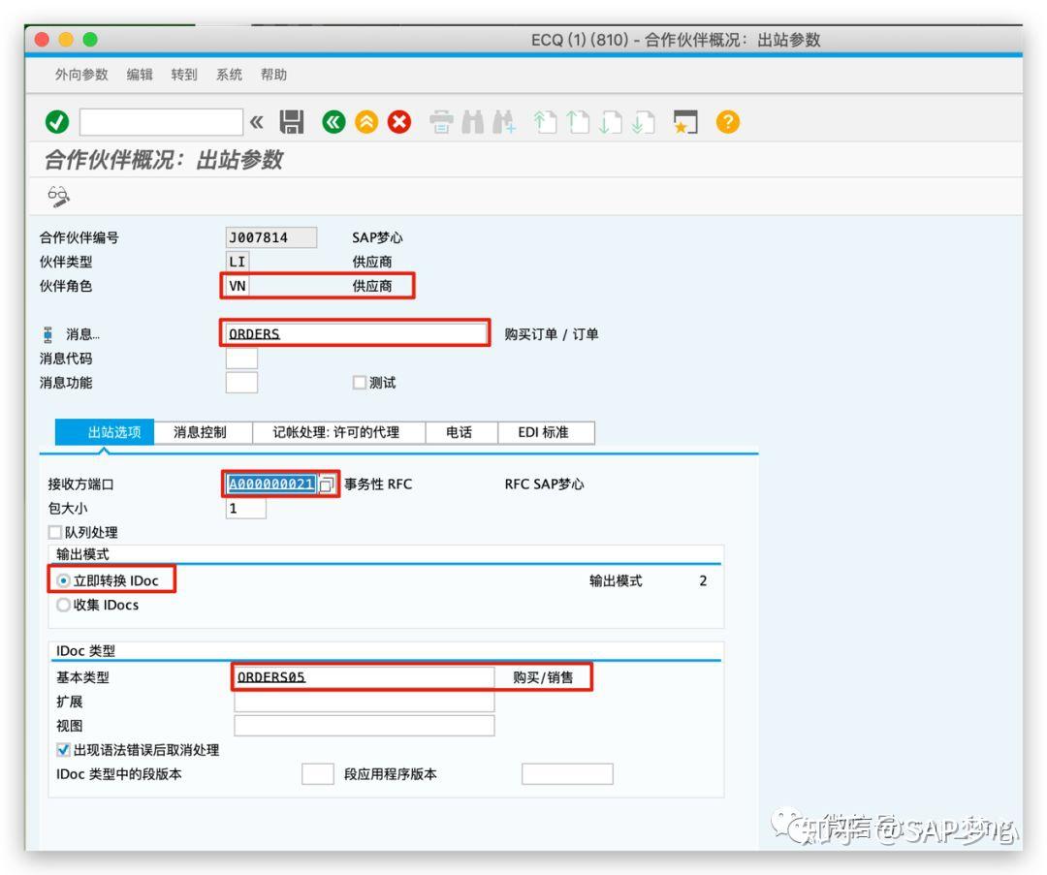Switch to the 电话 tab
This screenshot has width=1047, height=875.
[x=461, y=432]
